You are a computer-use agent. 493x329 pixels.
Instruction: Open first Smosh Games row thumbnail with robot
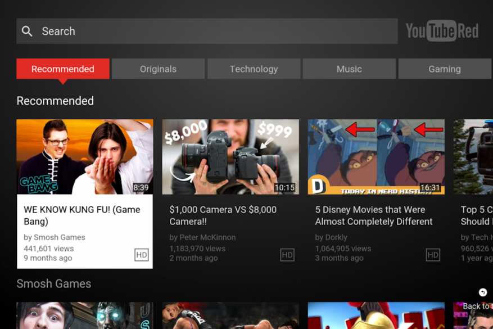tap(85, 316)
